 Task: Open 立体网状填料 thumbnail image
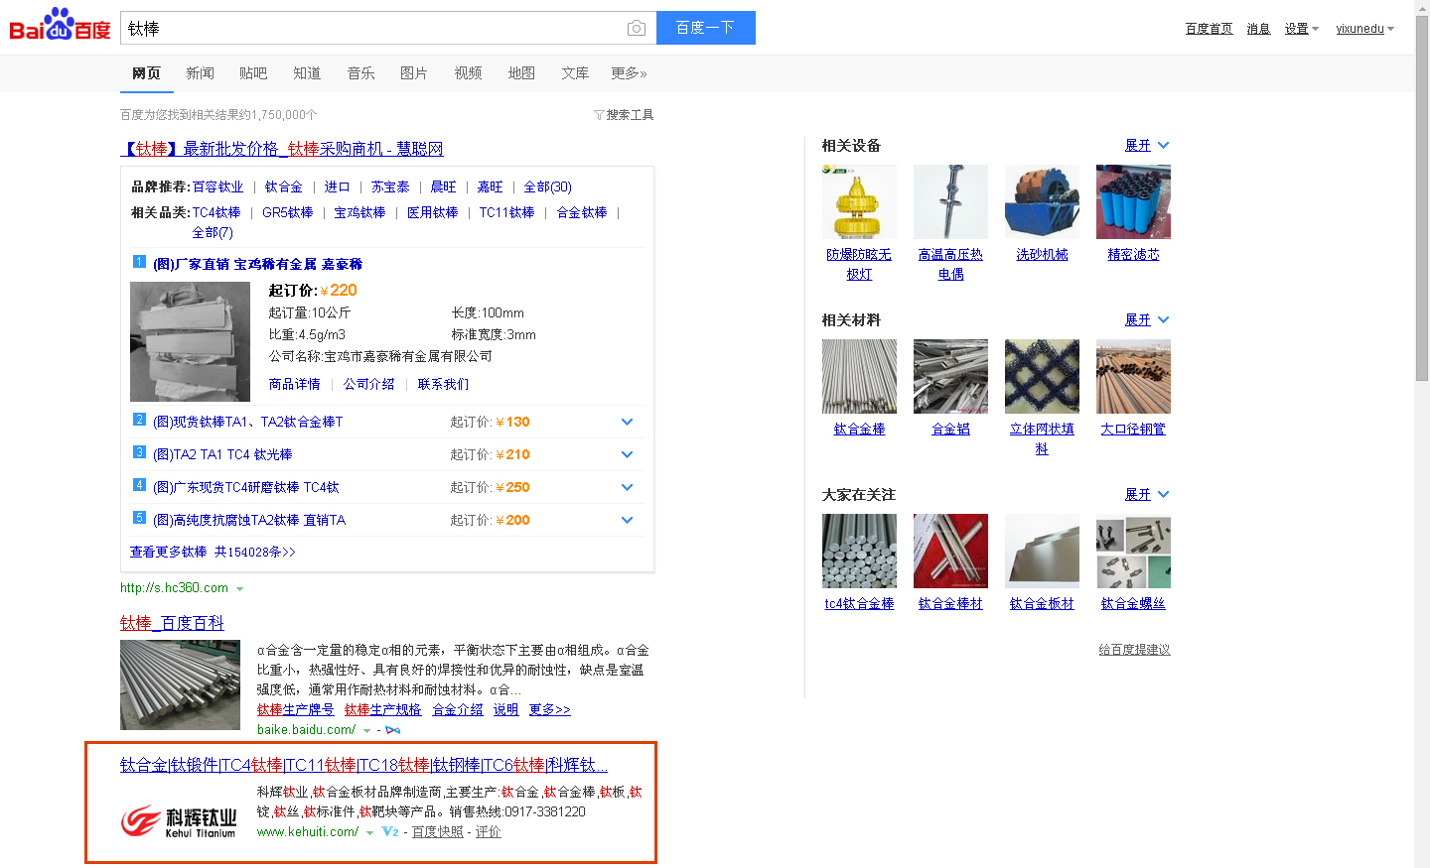[1042, 376]
